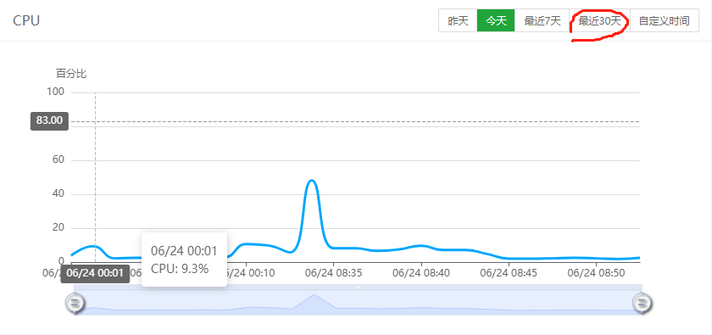Click the CPU panel title
This screenshot has width=712, height=335.
[26, 21]
